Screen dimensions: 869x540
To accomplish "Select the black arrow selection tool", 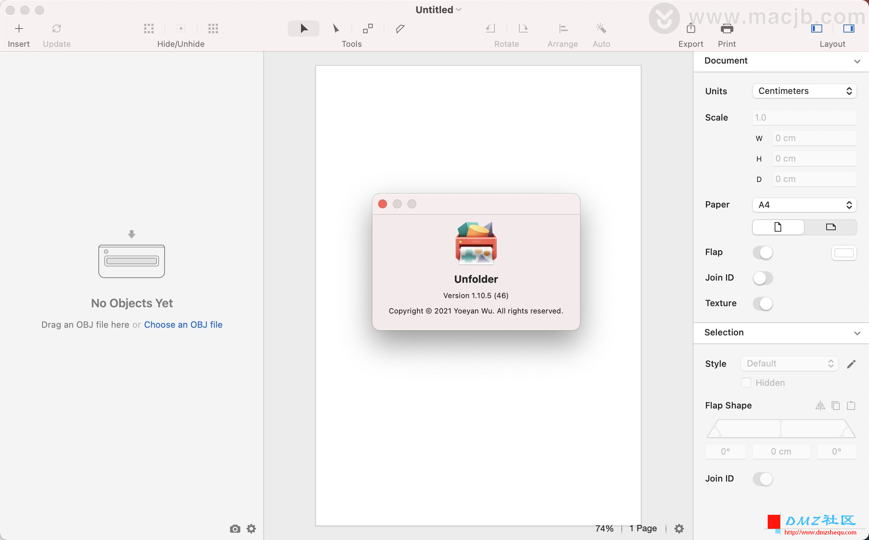I will (304, 28).
